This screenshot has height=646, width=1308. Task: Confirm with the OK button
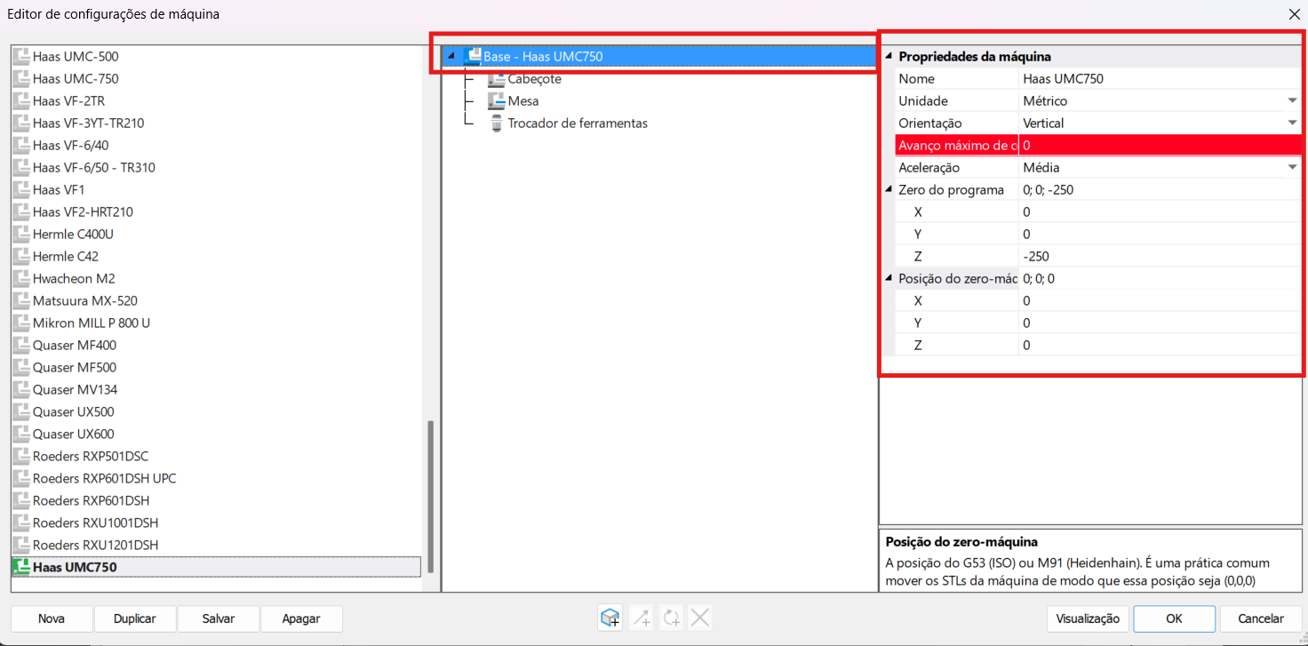pyautogui.click(x=1175, y=618)
